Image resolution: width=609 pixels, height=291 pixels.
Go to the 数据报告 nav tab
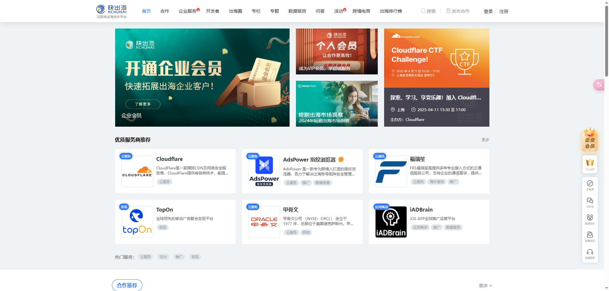(x=297, y=11)
